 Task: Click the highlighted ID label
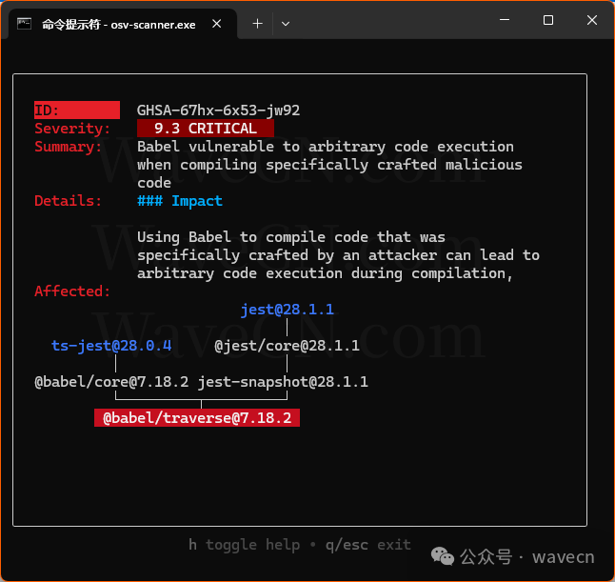[x=77, y=110]
